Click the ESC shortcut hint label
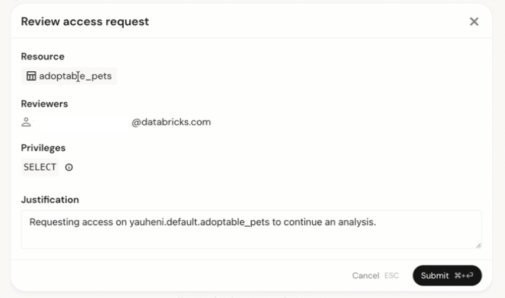 click(x=392, y=276)
